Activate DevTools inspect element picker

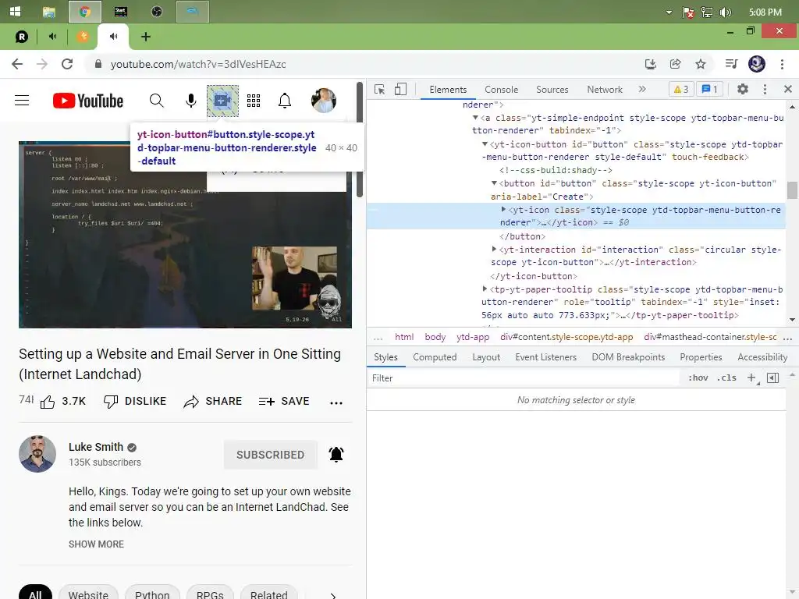[x=380, y=90]
